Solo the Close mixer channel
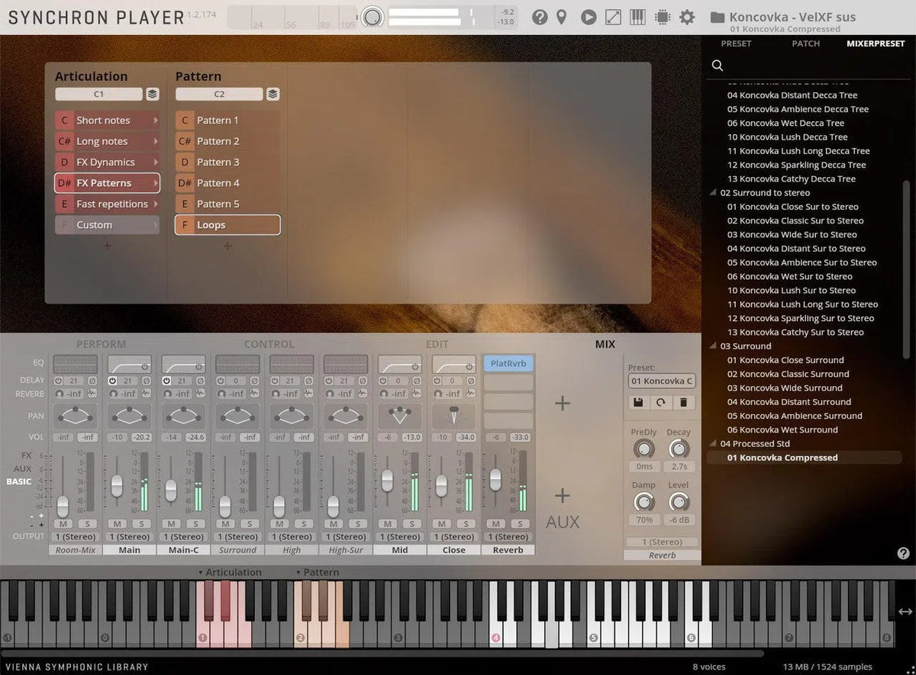The height and width of the screenshot is (675, 916). point(466,523)
